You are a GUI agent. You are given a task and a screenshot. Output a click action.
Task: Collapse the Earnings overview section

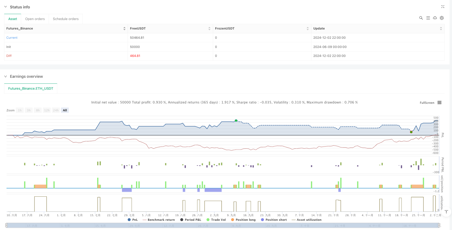click(5, 76)
